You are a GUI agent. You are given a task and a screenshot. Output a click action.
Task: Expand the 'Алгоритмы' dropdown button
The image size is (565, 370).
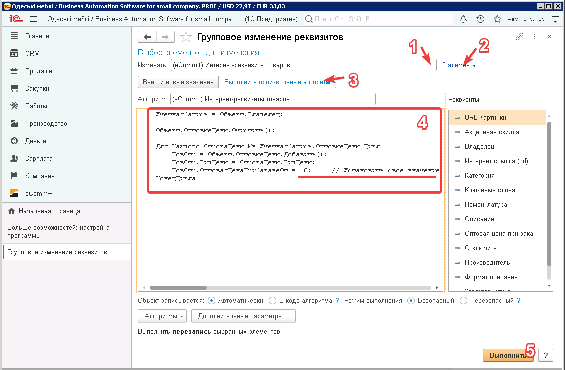tap(162, 316)
